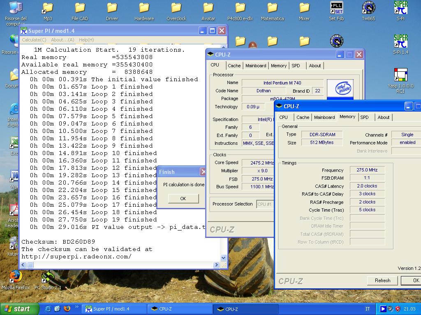The height and width of the screenshot is (315, 421).
Task: Select the PC Studio 2.1 desktop icon
Action: pyautogui.click(x=48, y=280)
